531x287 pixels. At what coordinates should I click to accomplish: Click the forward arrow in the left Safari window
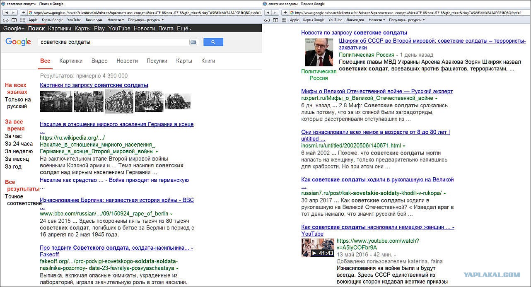coord(13,13)
